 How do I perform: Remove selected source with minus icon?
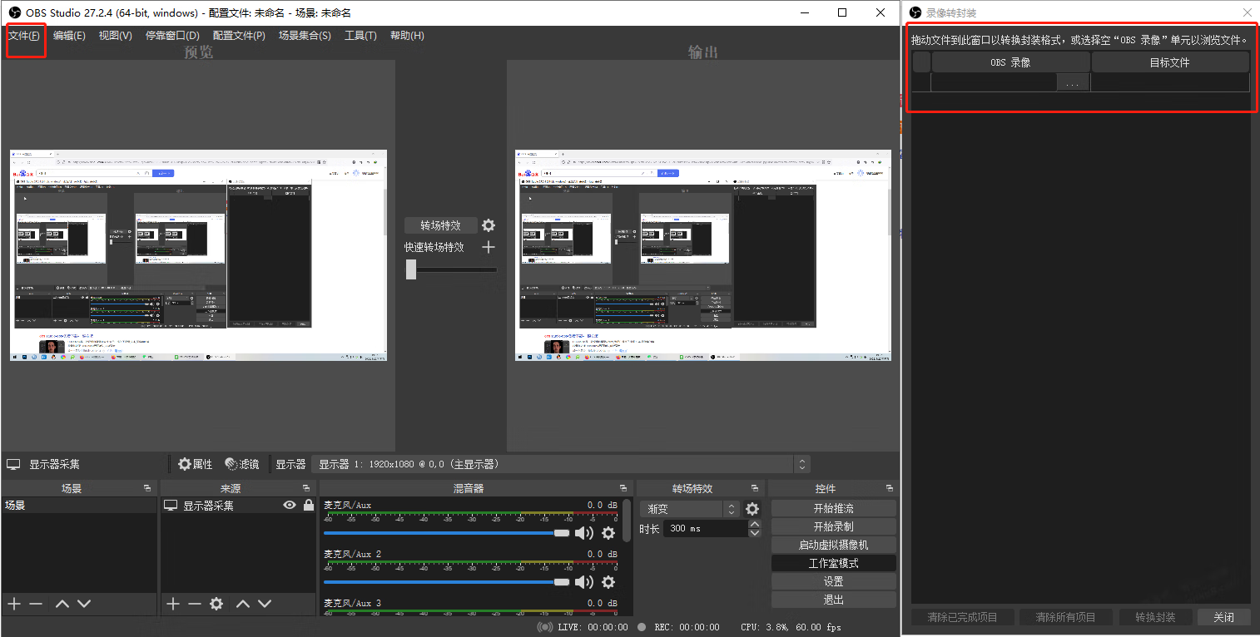click(194, 604)
